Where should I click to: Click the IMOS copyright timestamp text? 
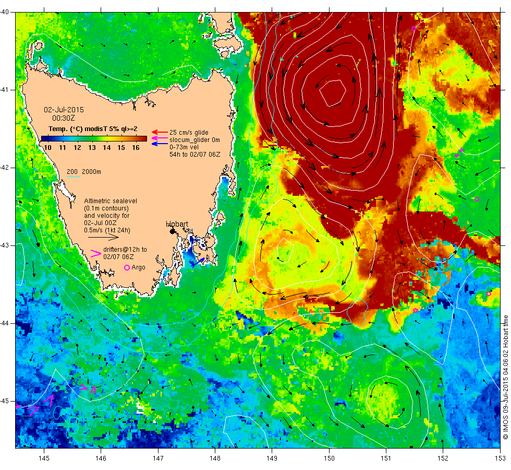pyautogui.click(x=505, y=377)
